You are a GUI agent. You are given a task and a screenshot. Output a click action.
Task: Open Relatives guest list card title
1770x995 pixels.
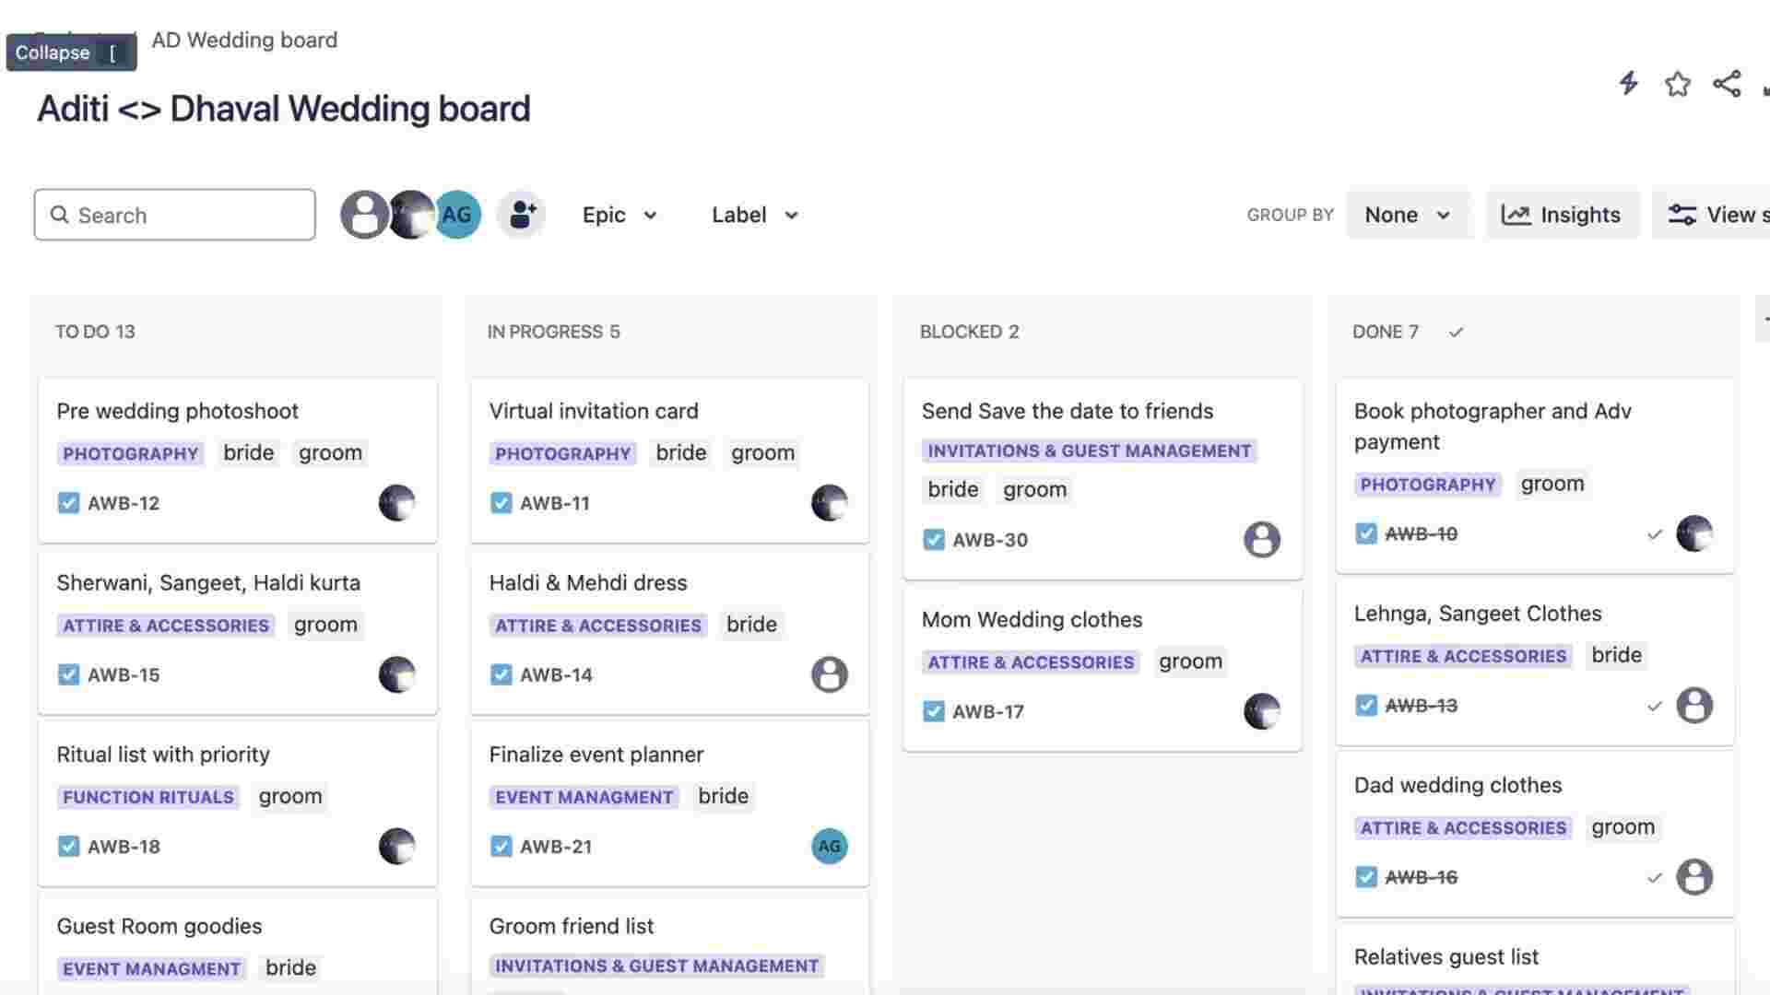1446,957
